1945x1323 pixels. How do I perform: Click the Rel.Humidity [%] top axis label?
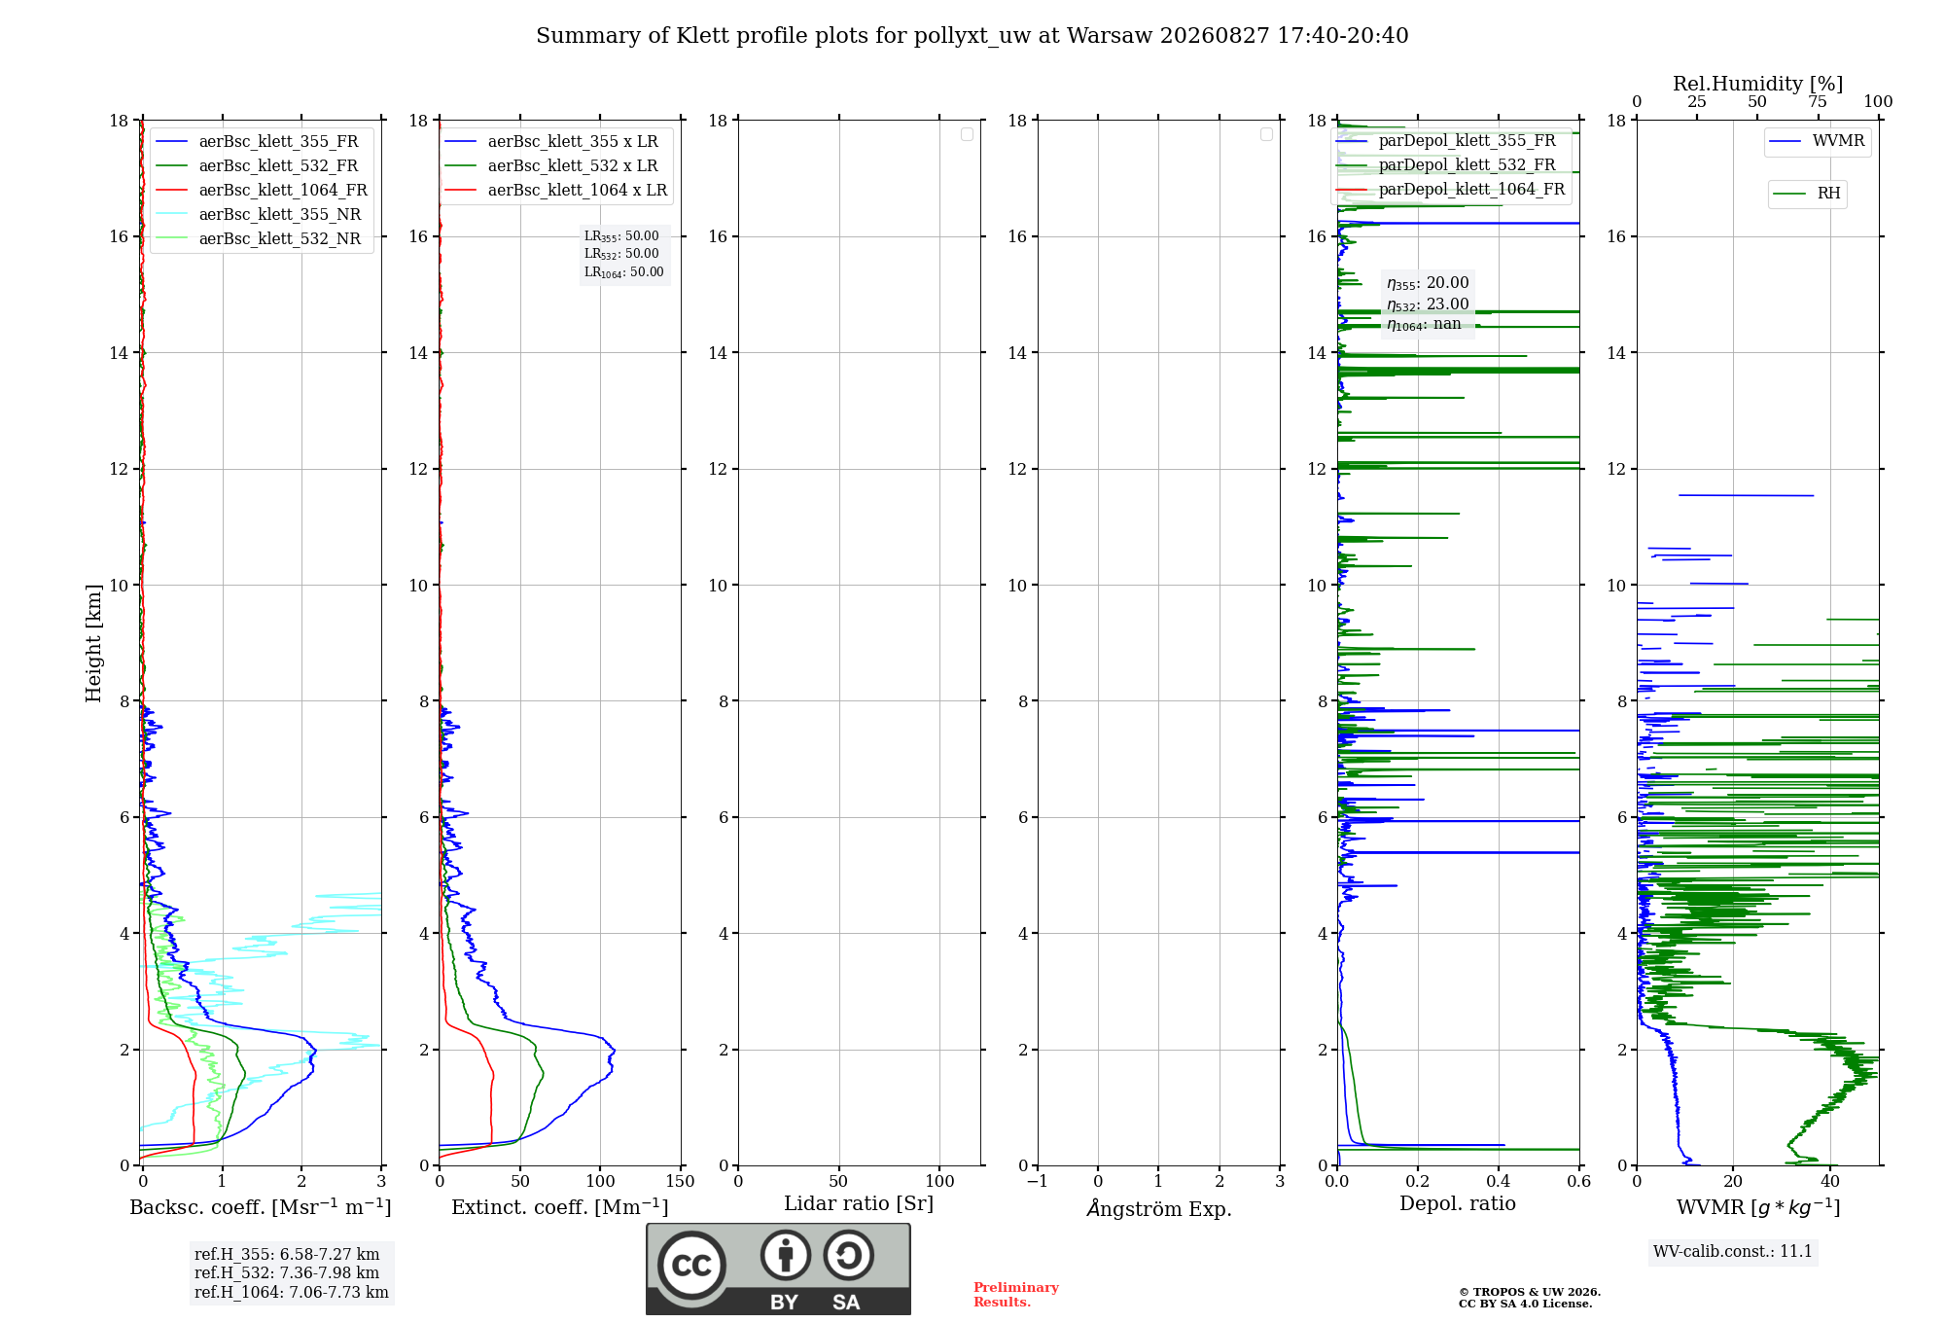(1758, 84)
